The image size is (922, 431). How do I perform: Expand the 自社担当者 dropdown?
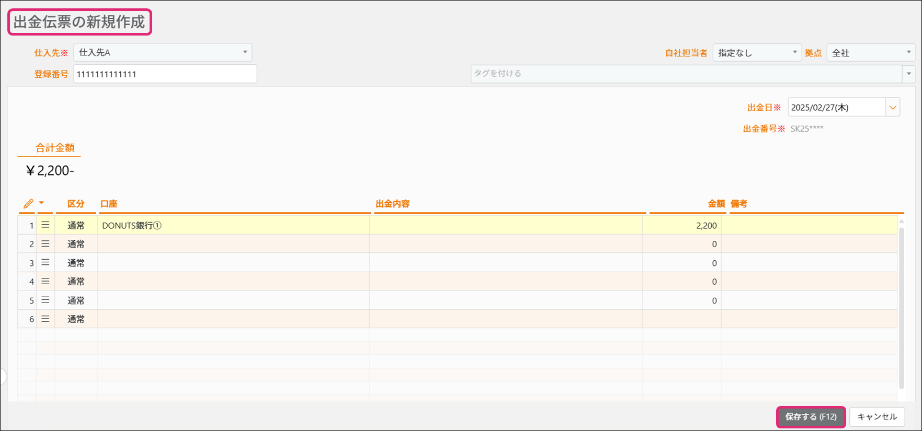(x=757, y=53)
